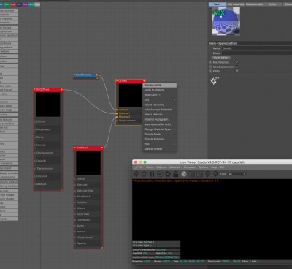
Task: Pause rendering in Live Viewer
Action: pos(152,174)
